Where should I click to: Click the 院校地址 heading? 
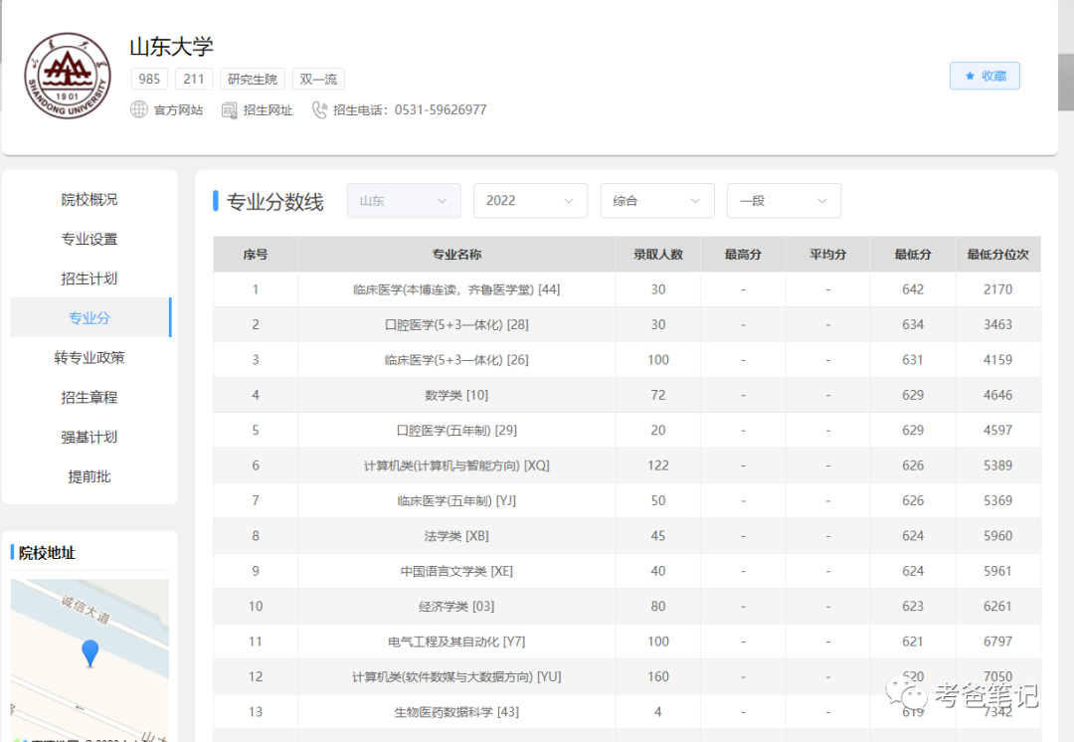point(47,553)
